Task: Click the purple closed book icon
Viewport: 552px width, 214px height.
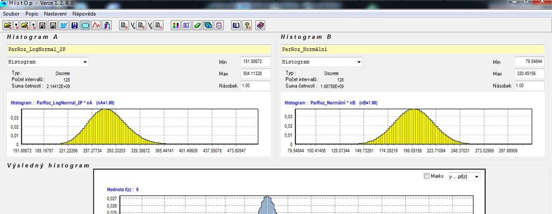Action: coord(260,25)
